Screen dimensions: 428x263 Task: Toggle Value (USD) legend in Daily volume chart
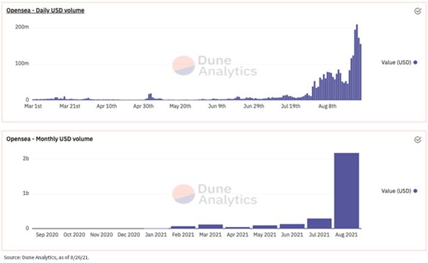point(399,62)
